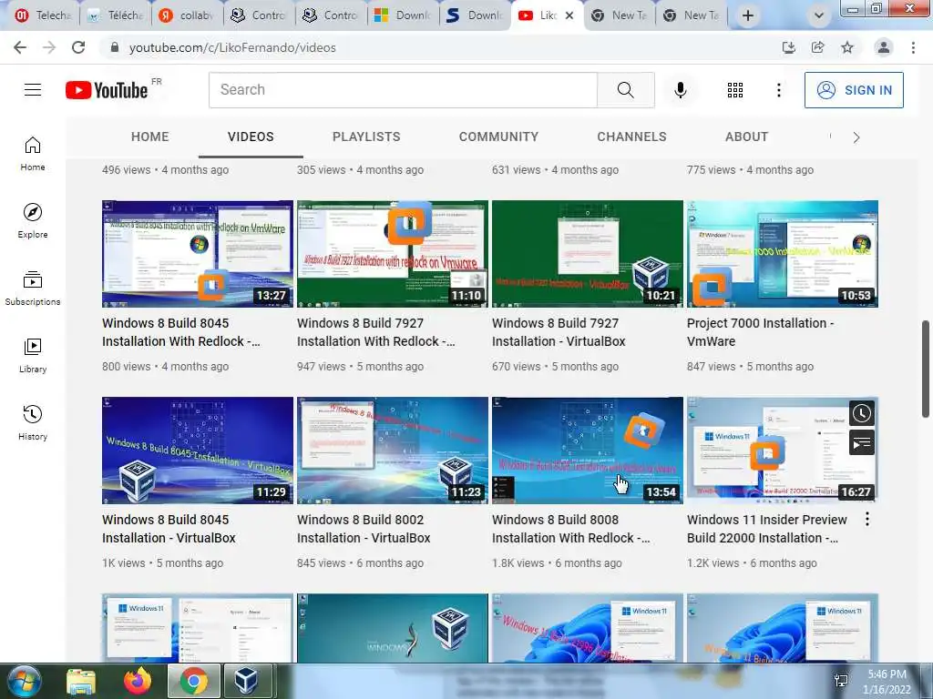
Task: Switch to first 'Telecha' browser tab
Action: click(x=42, y=15)
